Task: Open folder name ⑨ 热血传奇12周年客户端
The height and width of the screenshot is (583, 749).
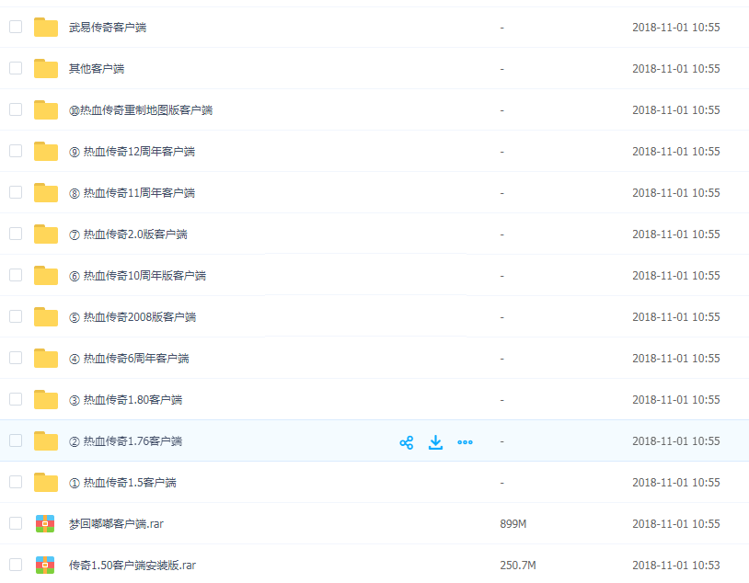Action: [x=132, y=152]
